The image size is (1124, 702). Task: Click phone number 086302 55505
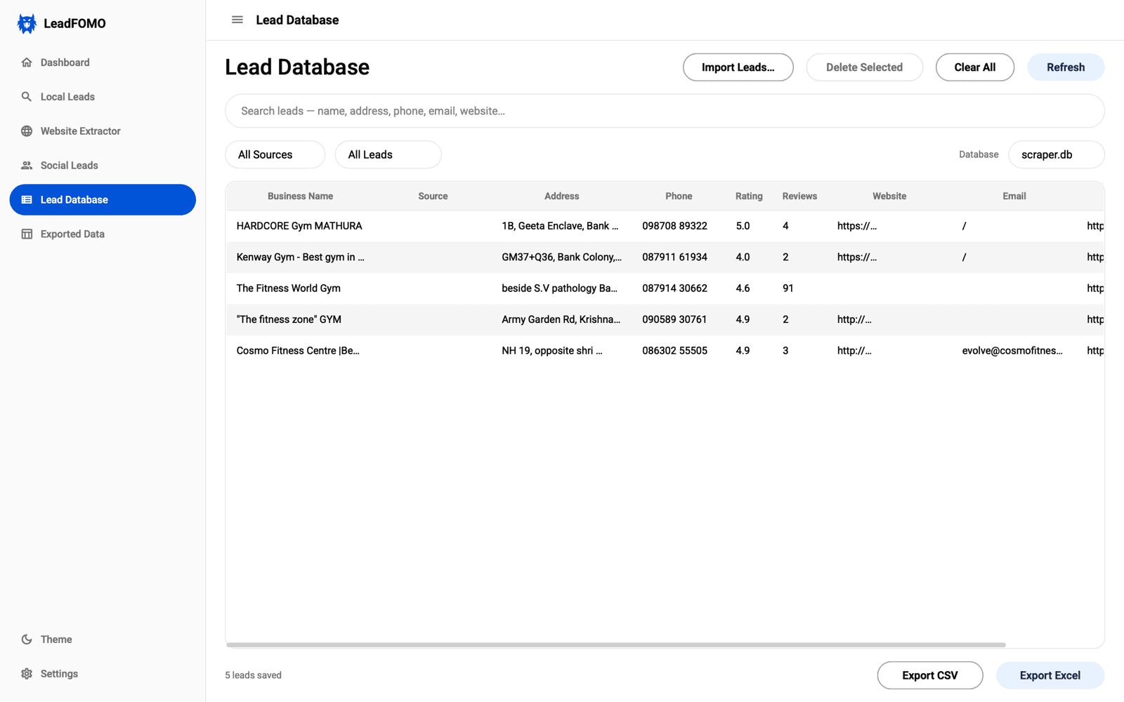(674, 351)
